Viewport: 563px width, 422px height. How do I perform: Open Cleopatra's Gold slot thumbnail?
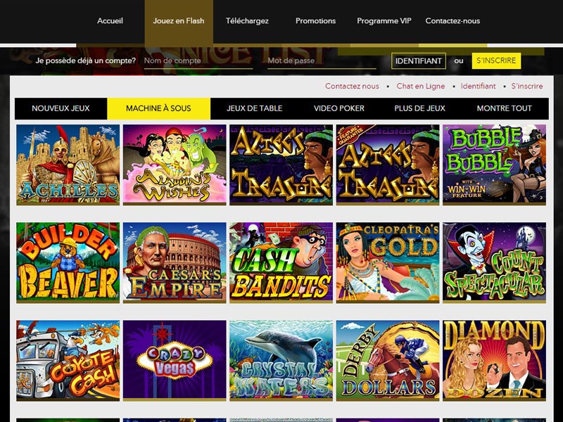click(388, 262)
